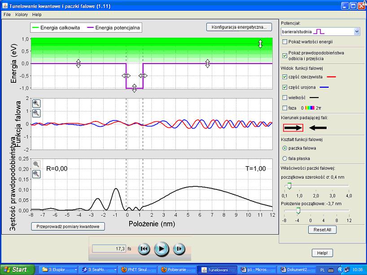
Task: Click the time readout field 17,3
Action: click(x=109, y=249)
